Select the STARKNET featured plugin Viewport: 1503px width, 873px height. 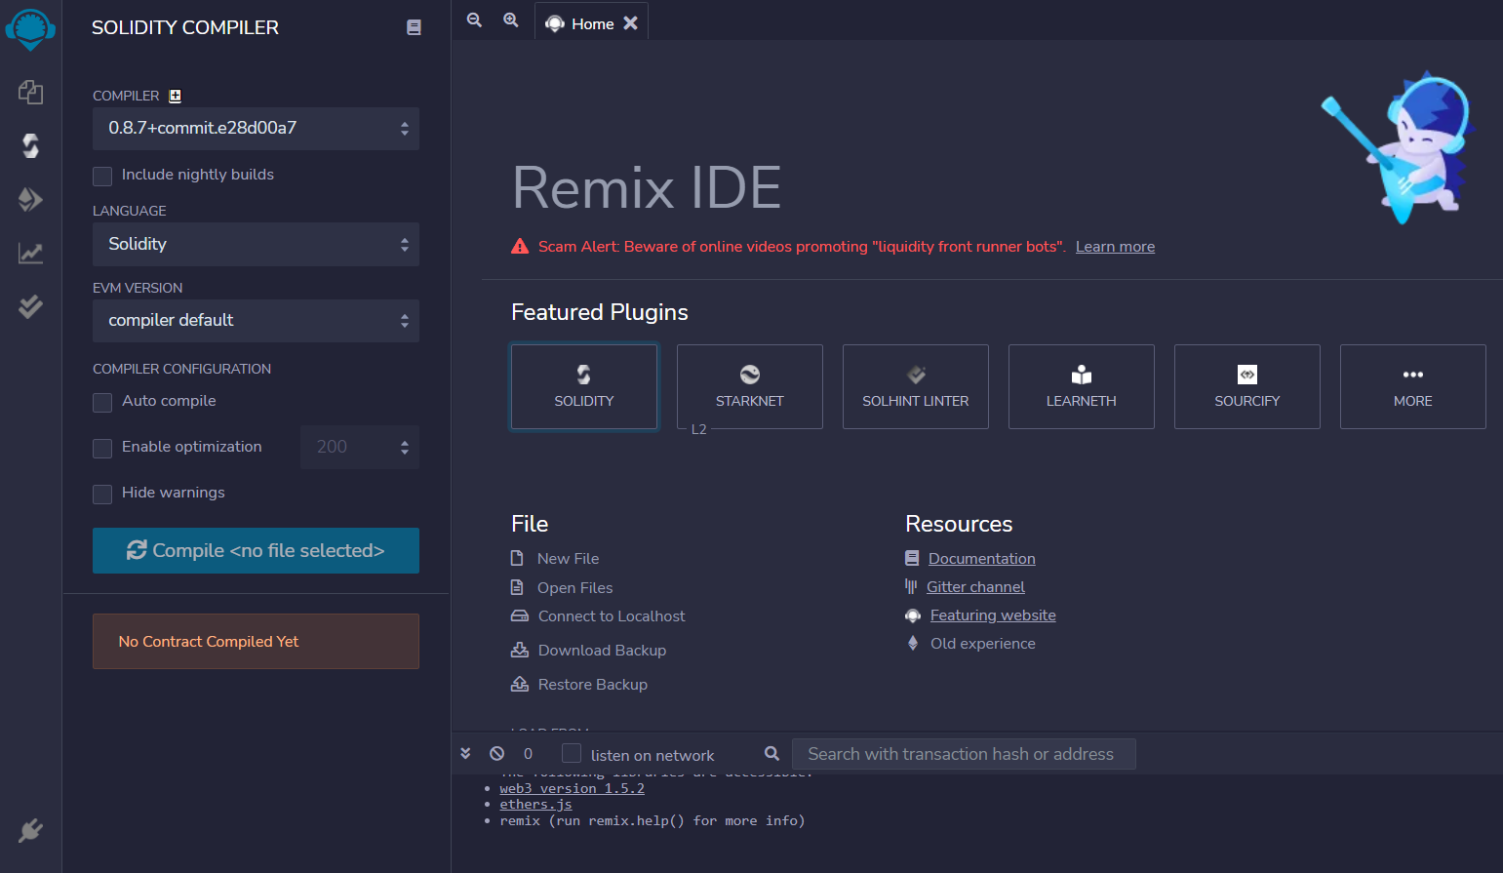749,386
